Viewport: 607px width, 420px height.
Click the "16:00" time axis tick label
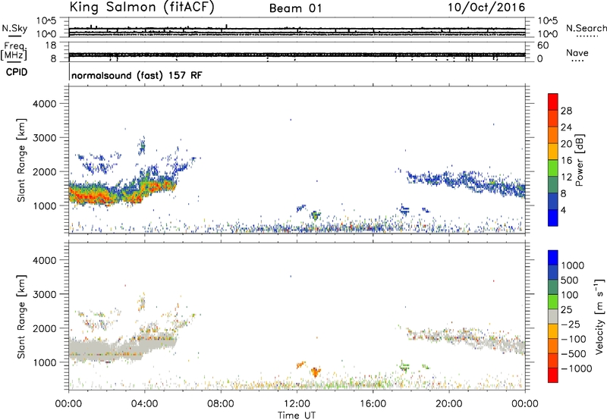[373, 404]
